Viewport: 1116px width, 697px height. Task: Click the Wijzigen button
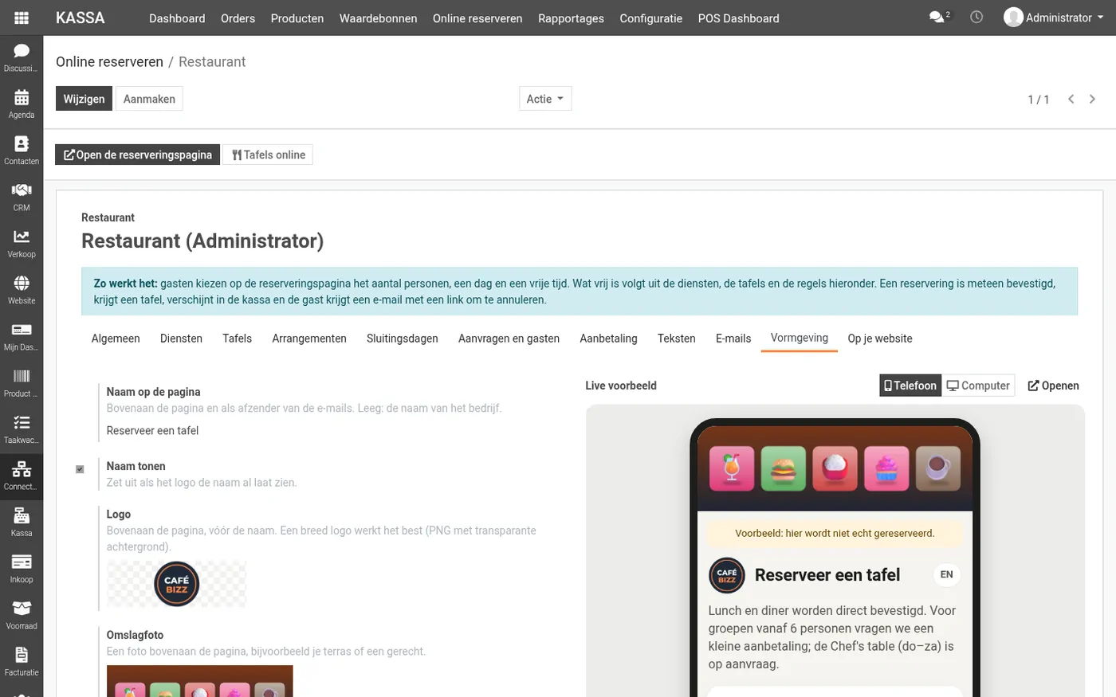[x=84, y=99]
